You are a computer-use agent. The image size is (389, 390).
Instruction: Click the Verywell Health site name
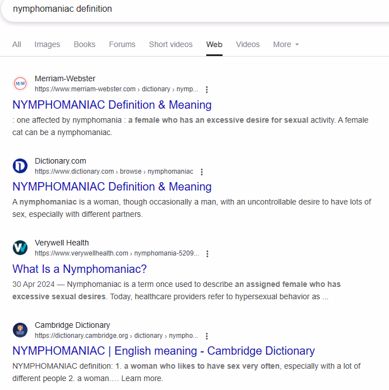(x=62, y=243)
